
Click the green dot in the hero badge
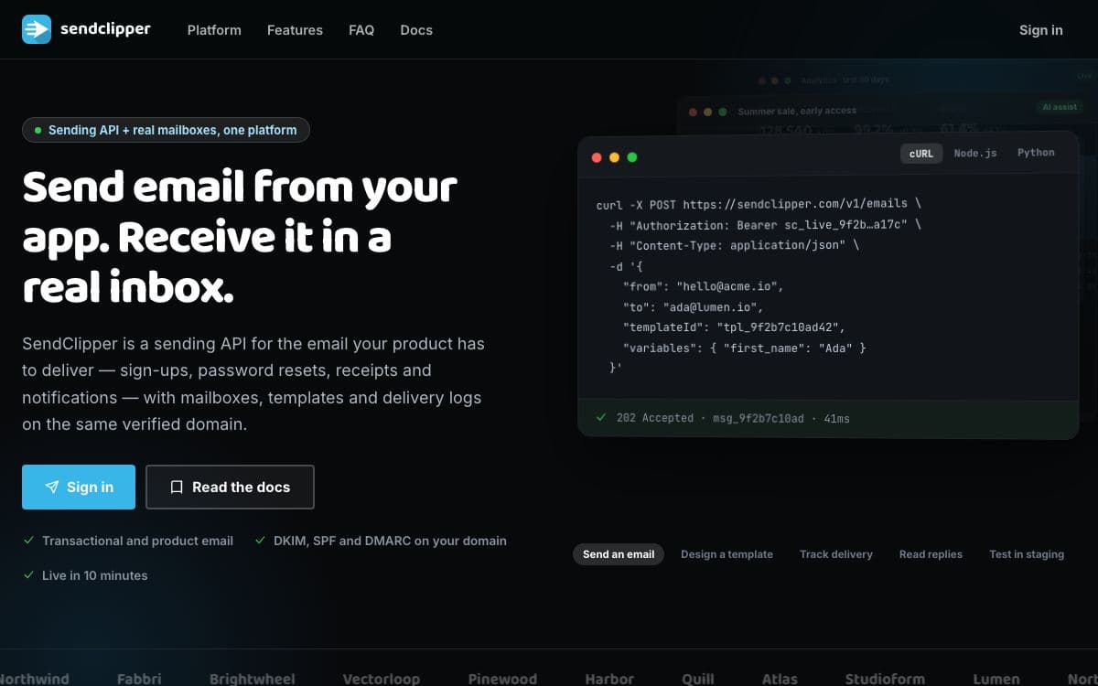click(x=38, y=130)
